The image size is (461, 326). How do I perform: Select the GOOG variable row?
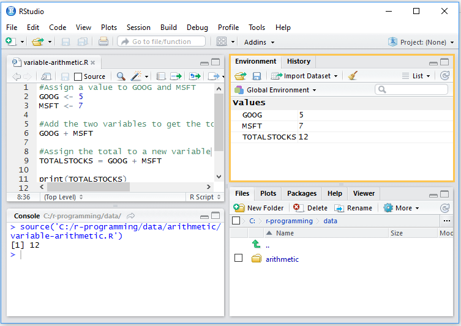click(x=342, y=115)
